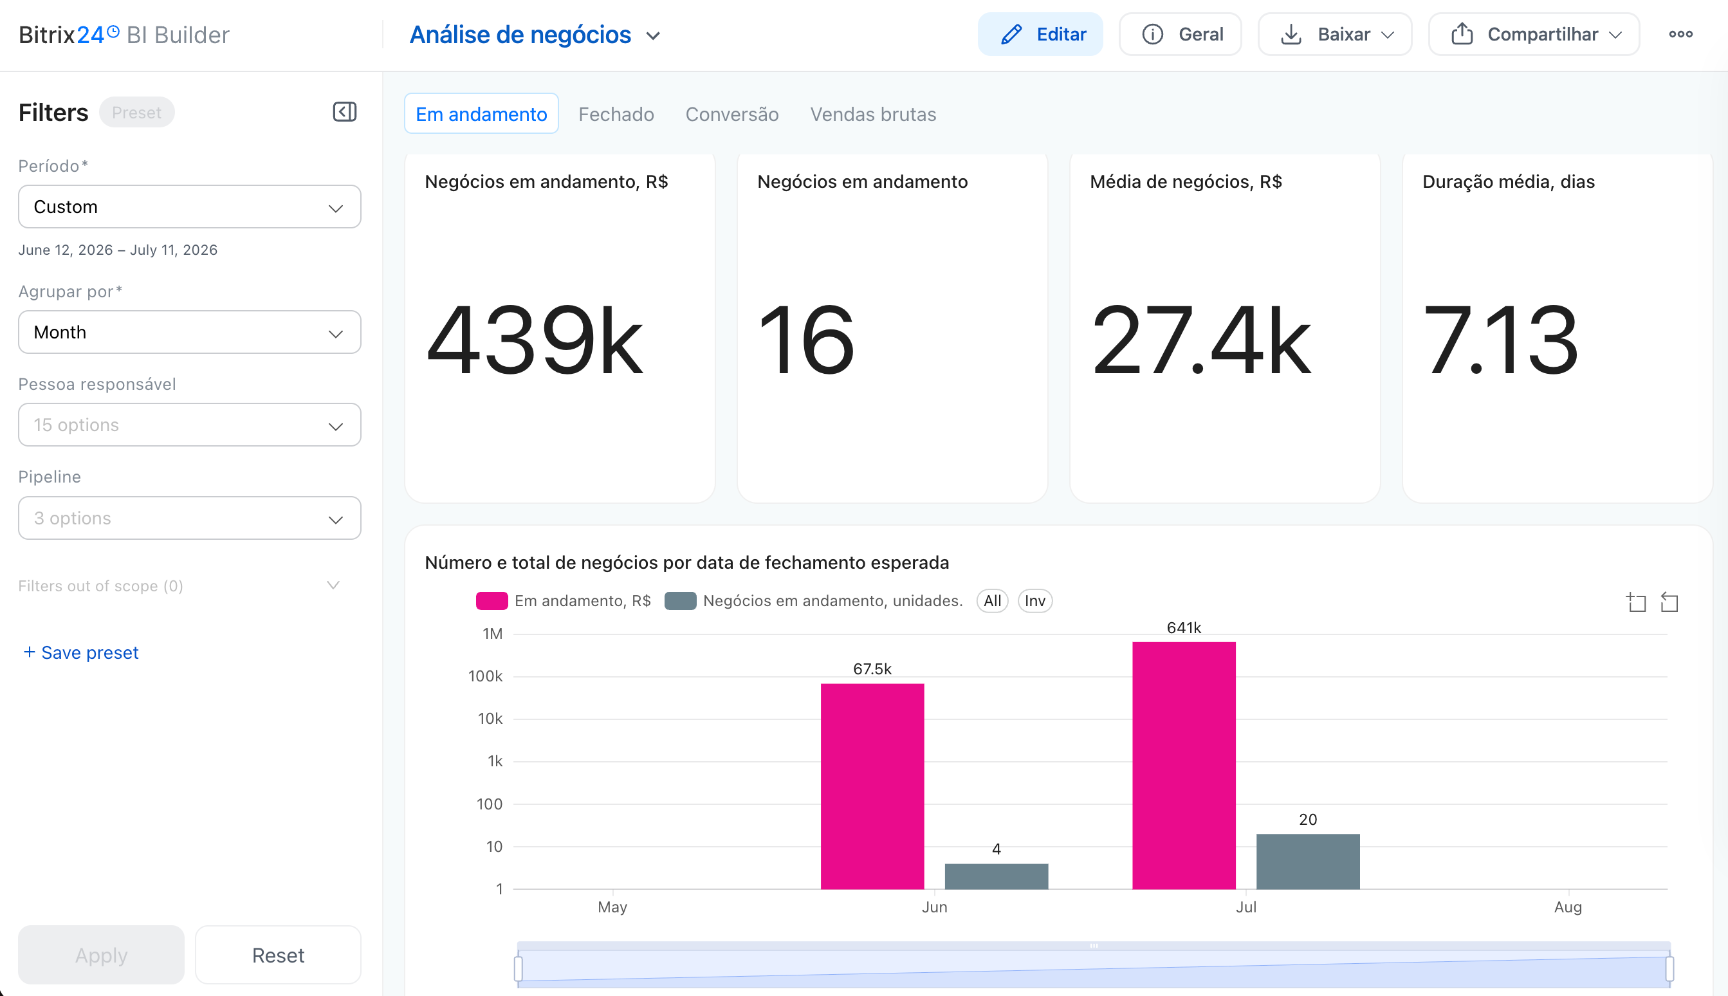Switch to the Fechado tab
The width and height of the screenshot is (1728, 996).
(x=616, y=113)
